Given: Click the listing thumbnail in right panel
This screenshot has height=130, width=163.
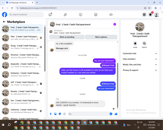Looking at the screenshot, I should [x=140, y=27].
